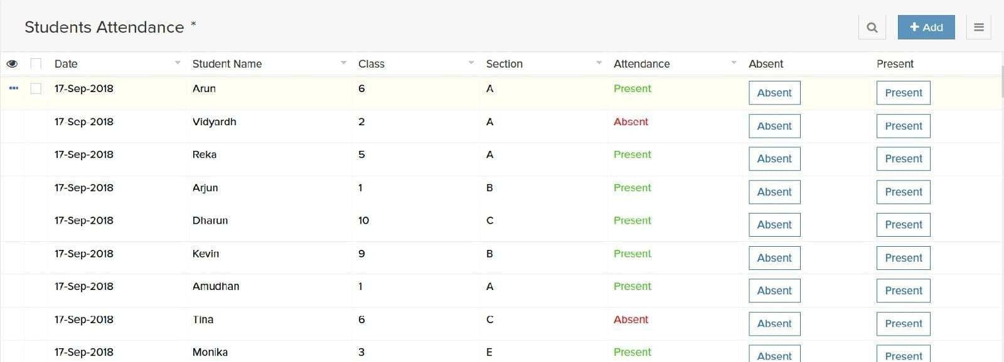Open the hamburger menu icon
This screenshot has height=362, width=1004.
pos(978,28)
